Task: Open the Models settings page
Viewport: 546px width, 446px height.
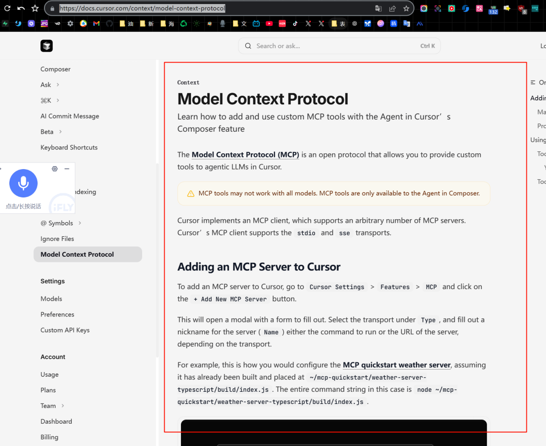Action: point(51,299)
